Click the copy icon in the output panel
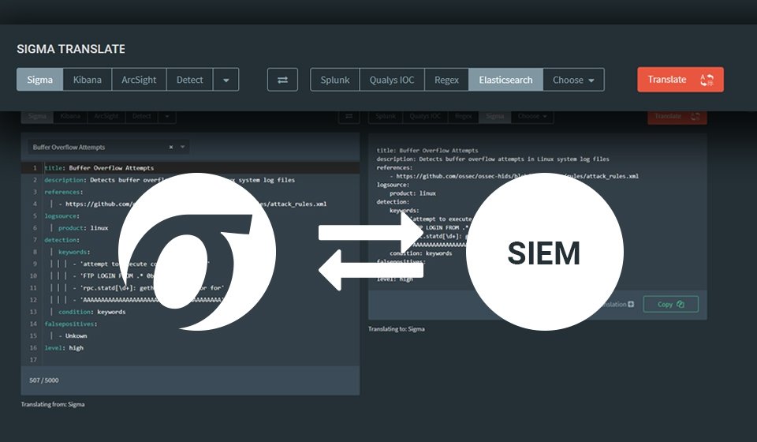 tap(680, 304)
